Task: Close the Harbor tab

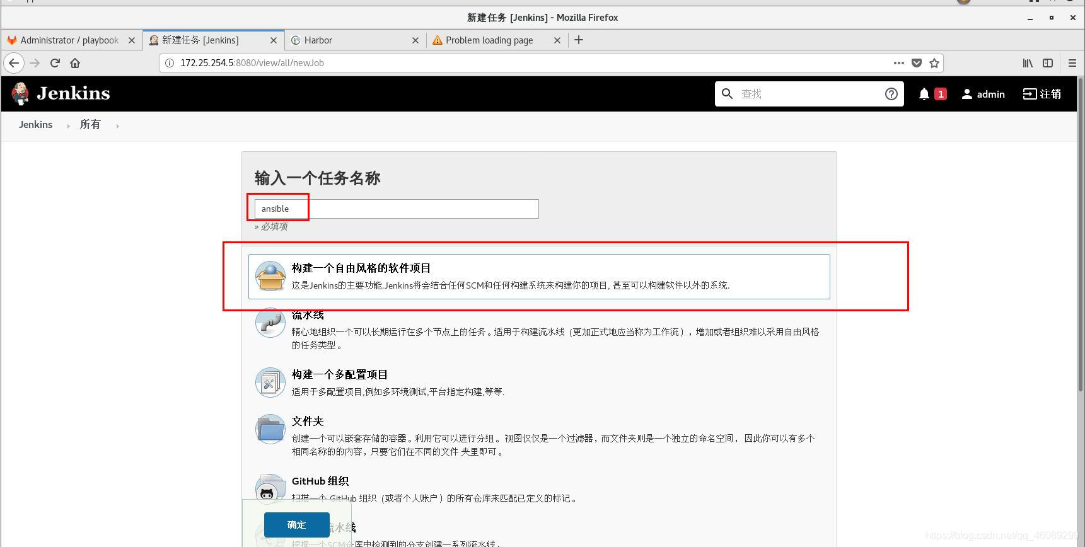Action: (415, 40)
